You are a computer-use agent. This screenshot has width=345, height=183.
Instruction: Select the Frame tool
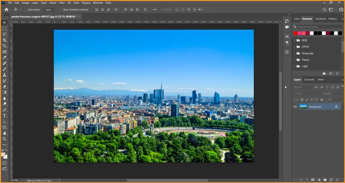tap(4, 52)
